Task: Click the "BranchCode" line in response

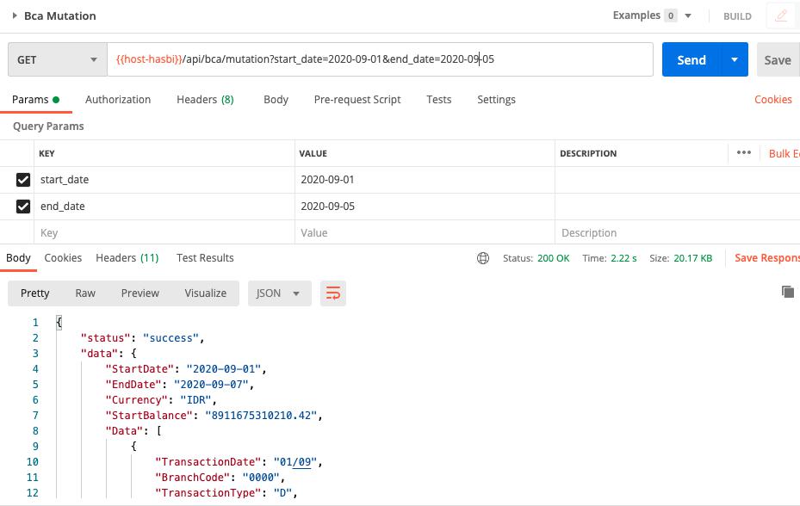Action: click(220, 478)
